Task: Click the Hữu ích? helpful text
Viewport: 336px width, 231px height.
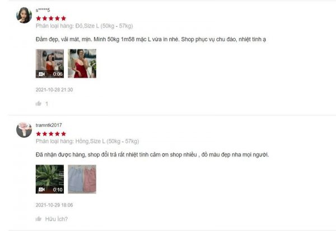Action: click(57, 219)
